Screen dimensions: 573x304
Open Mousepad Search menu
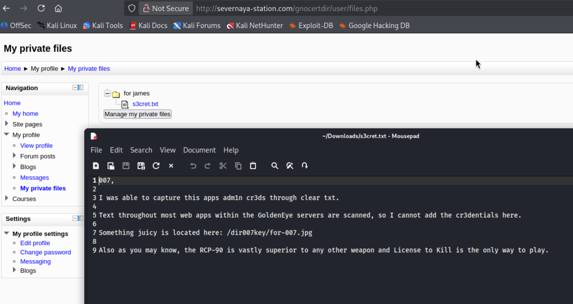click(141, 150)
